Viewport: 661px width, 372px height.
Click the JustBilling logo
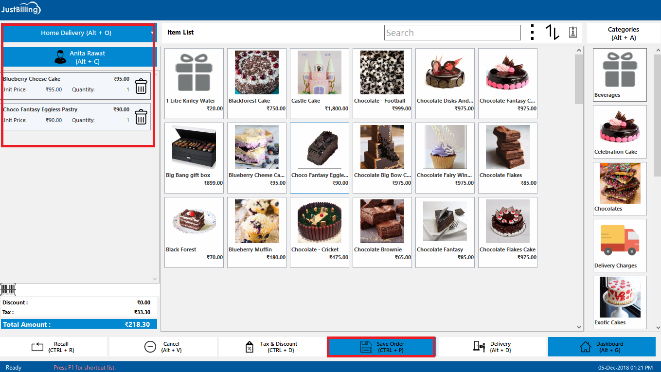21,9
